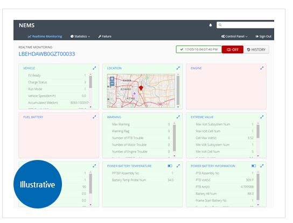Switch to Realtime Monitoring tab
This screenshot has width=293, height=223.
[45, 37]
